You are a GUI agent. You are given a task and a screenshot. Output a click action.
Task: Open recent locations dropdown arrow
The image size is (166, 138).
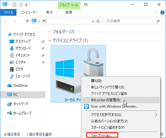pyautogui.click(x=21, y=21)
